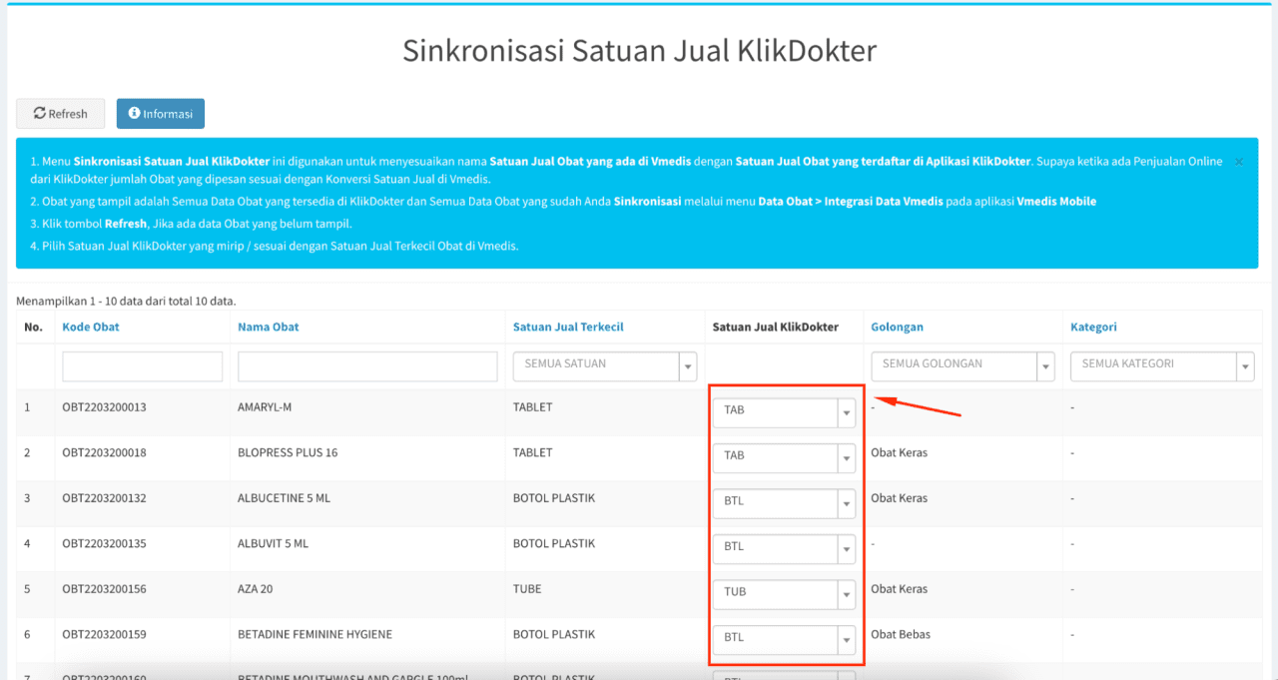Open KlikDokter unit dropdown for BLOPRESS PLUS 16
1278x680 pixels.
[784, 457]
